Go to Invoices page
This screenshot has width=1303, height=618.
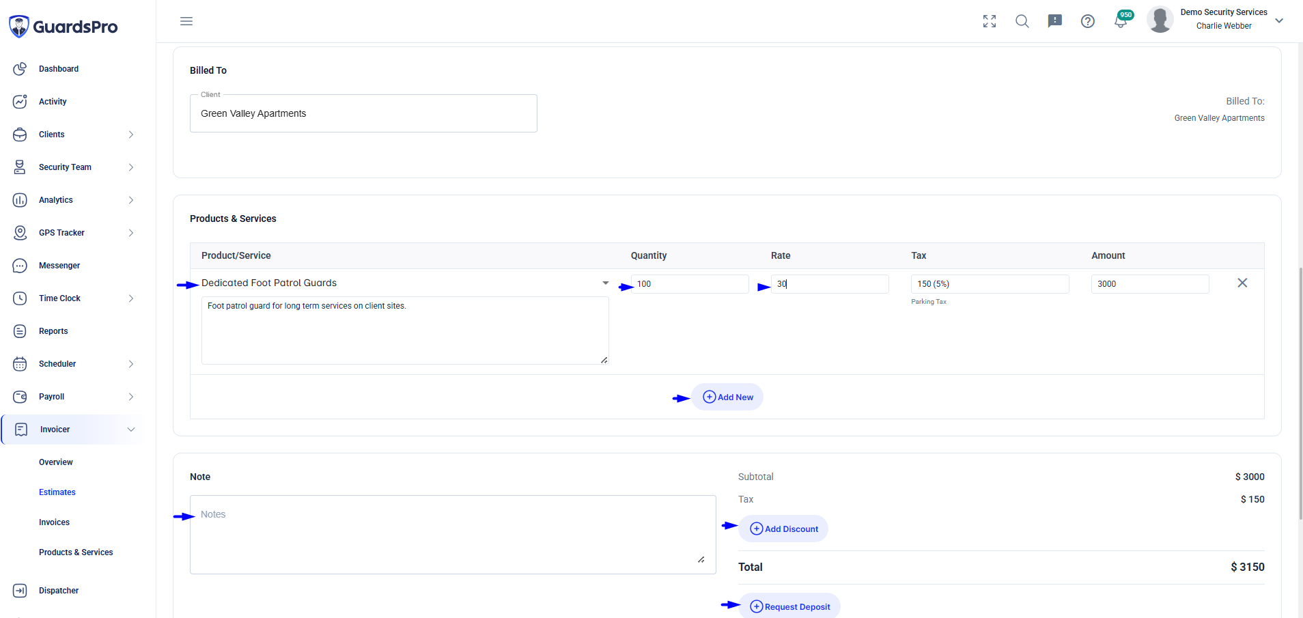55,522
